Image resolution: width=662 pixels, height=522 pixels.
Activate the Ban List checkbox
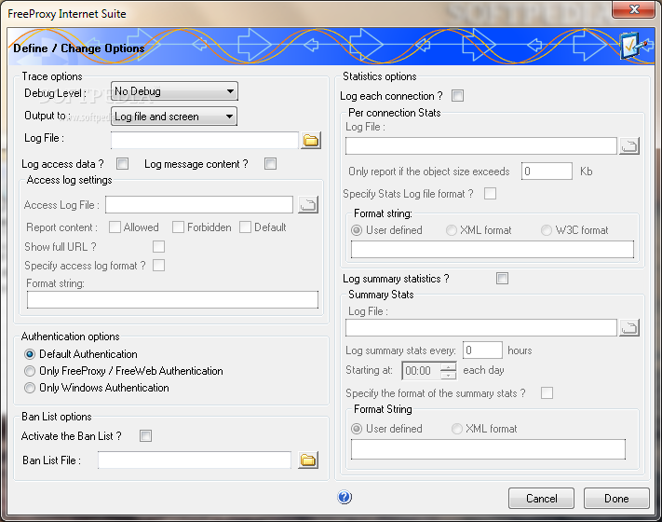(145, 435)
